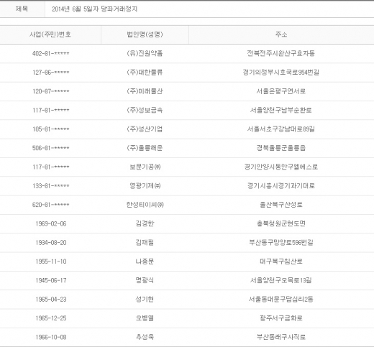
Task: Select the name '김재필'
Action: [145, 242]
